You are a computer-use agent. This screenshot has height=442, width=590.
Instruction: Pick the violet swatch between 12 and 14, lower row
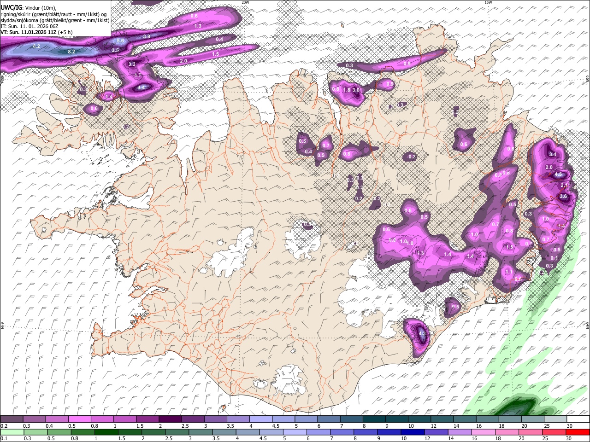(436, 432)
